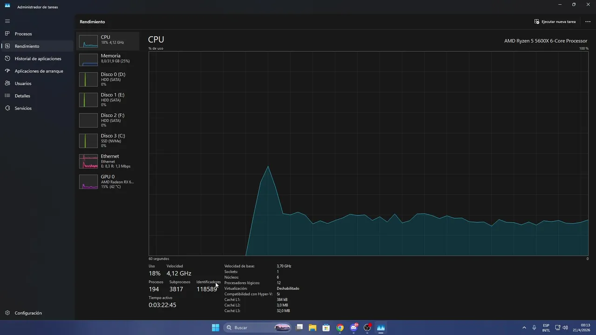The image size is (596, 335).
Task: Select Disco 0 (D:) item
Action: point(108,79)
